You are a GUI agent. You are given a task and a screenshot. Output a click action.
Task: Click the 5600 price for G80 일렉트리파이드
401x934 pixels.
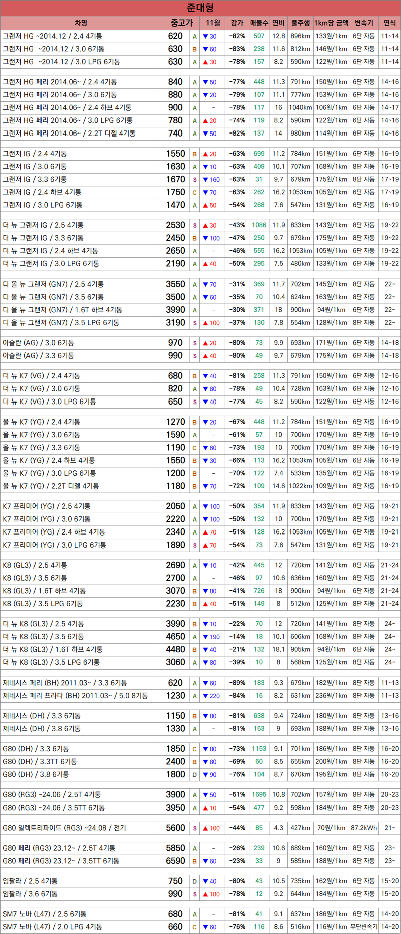[x=175, y=828]
